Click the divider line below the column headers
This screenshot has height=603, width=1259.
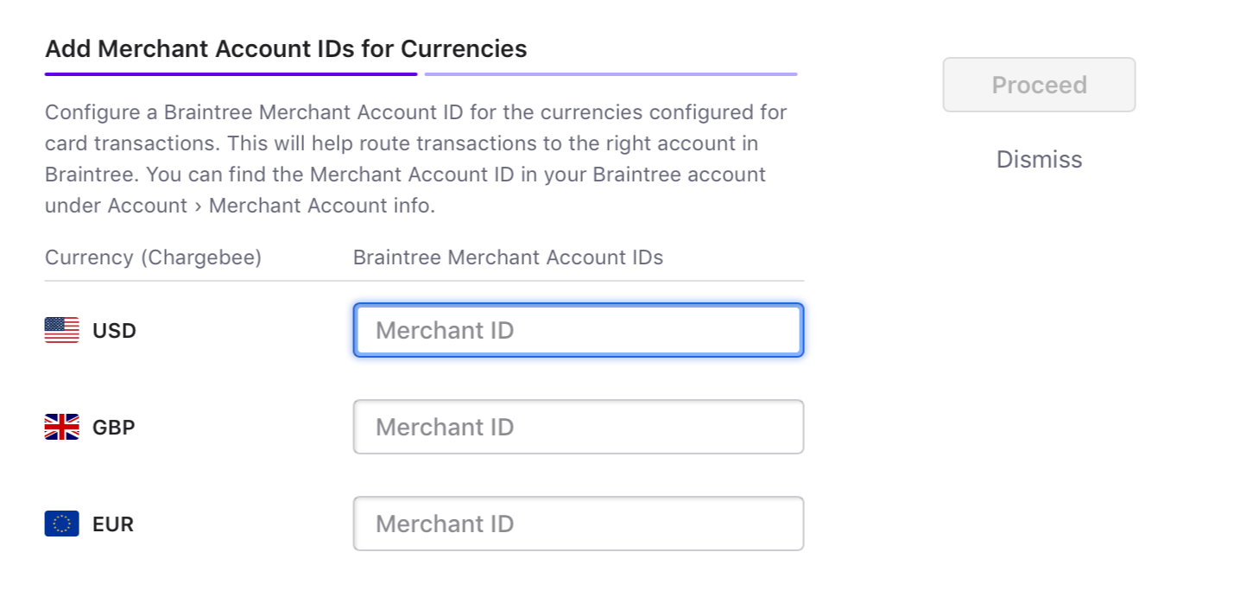[x=424, y=281]
